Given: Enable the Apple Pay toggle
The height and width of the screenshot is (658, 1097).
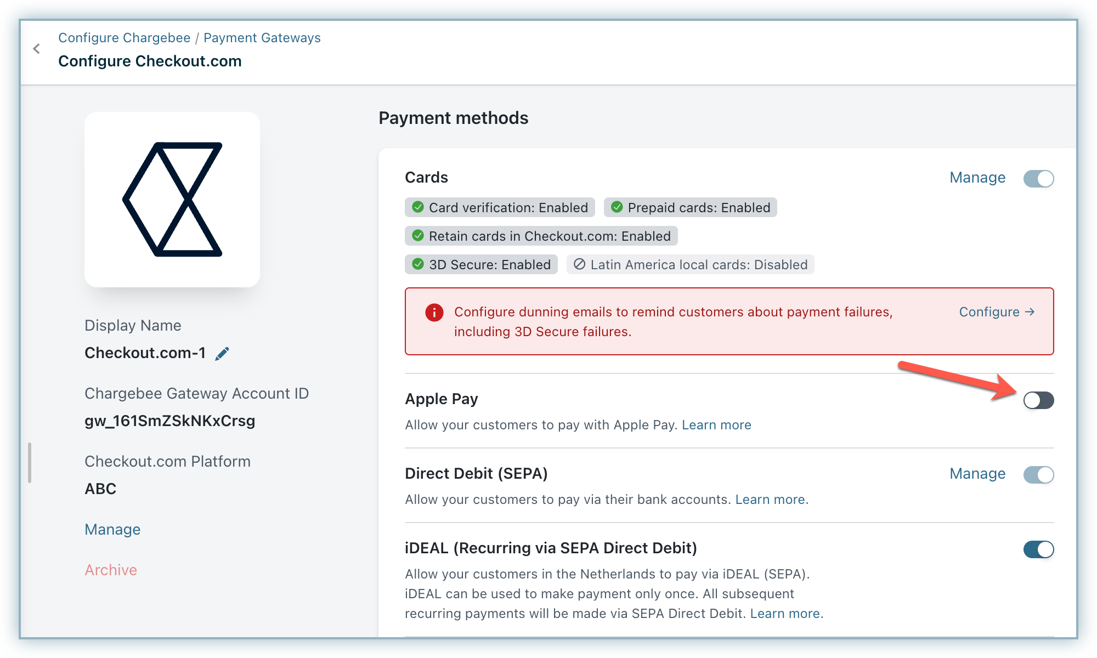Looking at the screenshot, I should coord(1038,400).
